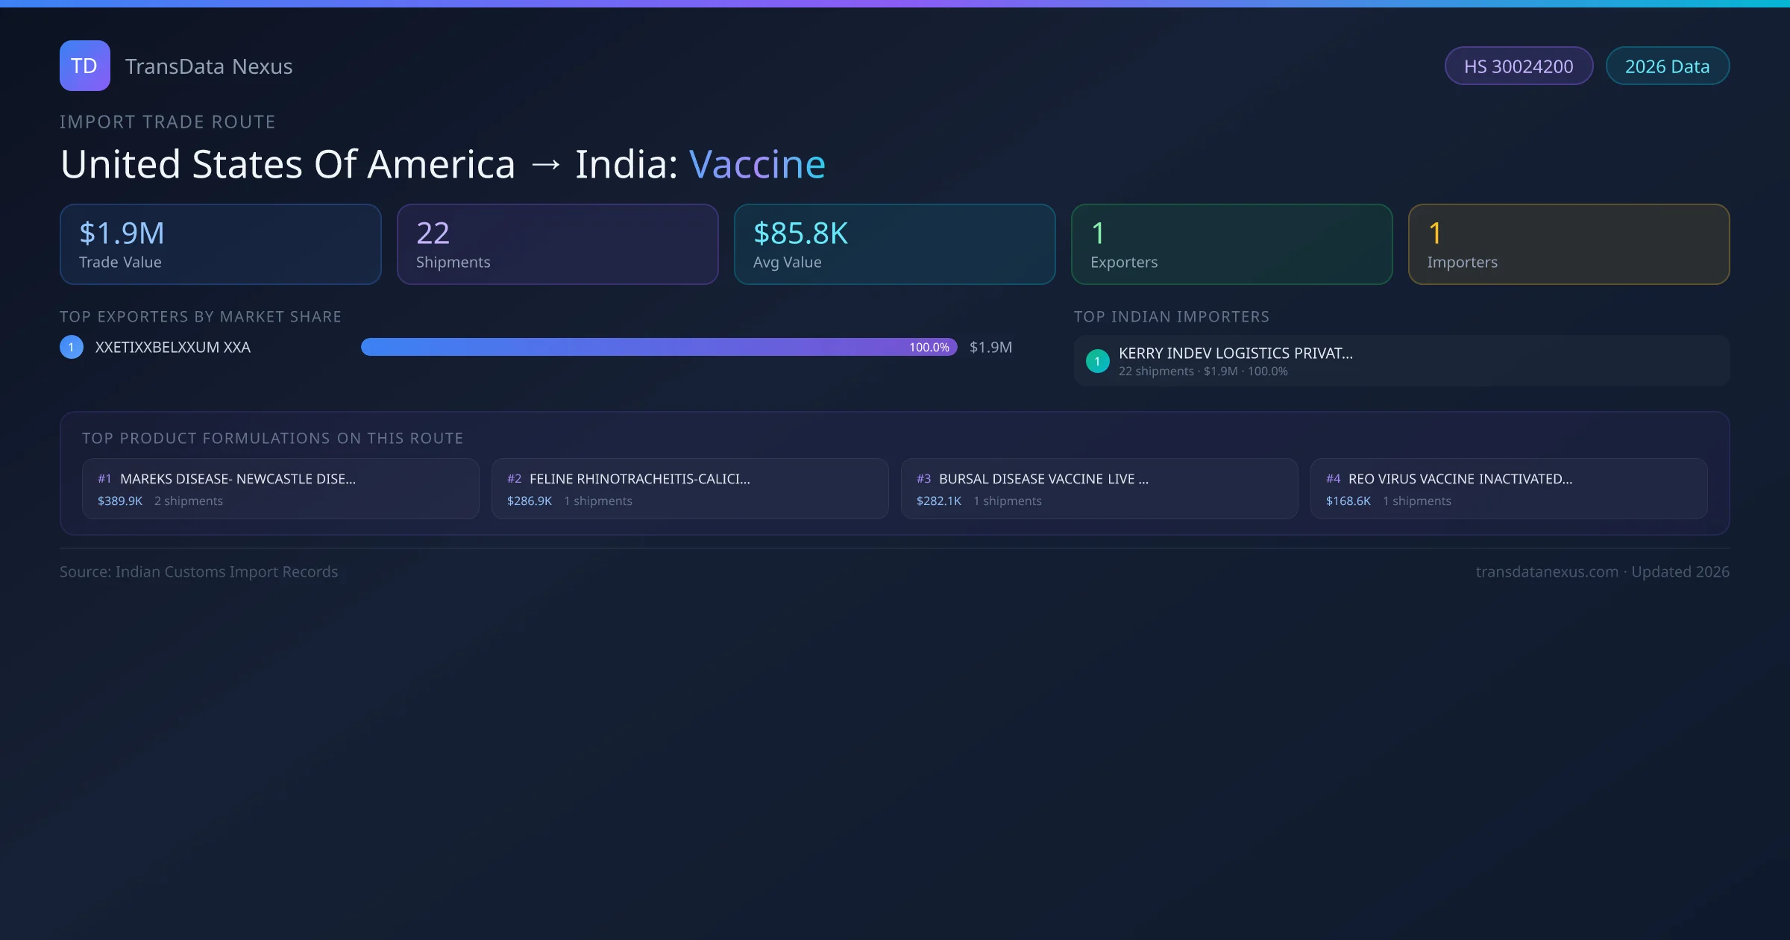Select the Importers stat card
The height and width of the screenshot is (940, 1790).
(1568, 244)
